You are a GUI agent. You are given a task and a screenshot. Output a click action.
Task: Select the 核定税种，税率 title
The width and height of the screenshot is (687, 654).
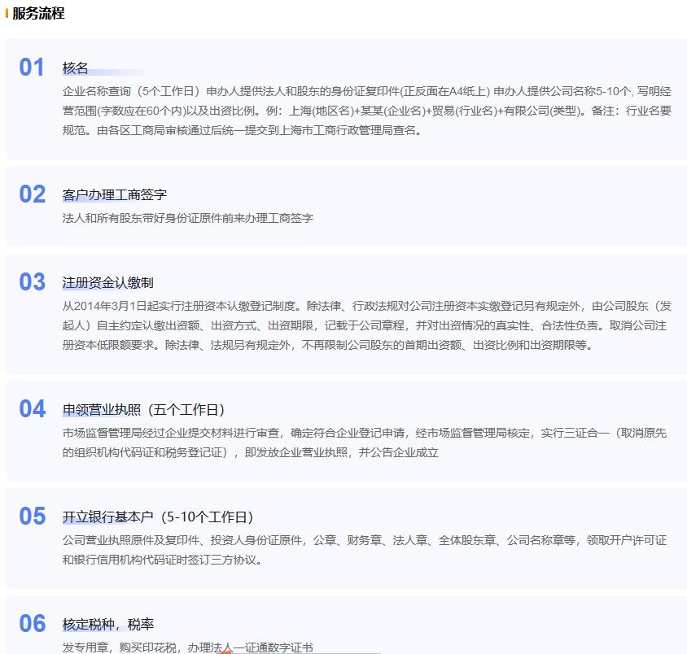click(108, 625)
